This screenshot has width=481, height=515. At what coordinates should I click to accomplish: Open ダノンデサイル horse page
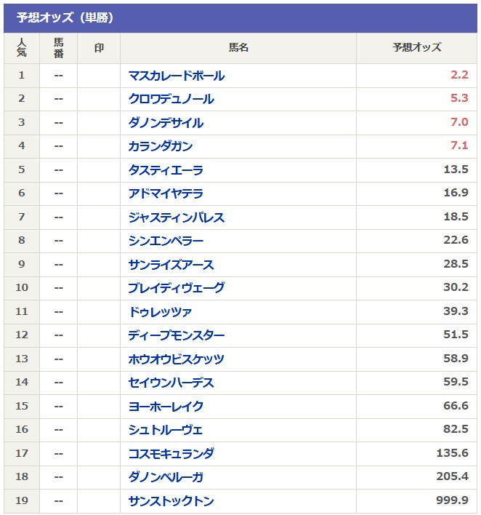click(166, 123)
